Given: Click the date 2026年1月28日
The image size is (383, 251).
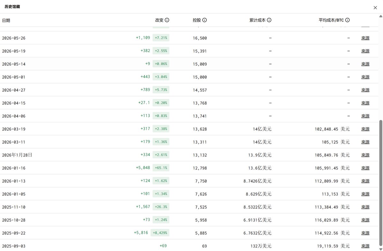Looking at the screenshot, I should [17, 155].
